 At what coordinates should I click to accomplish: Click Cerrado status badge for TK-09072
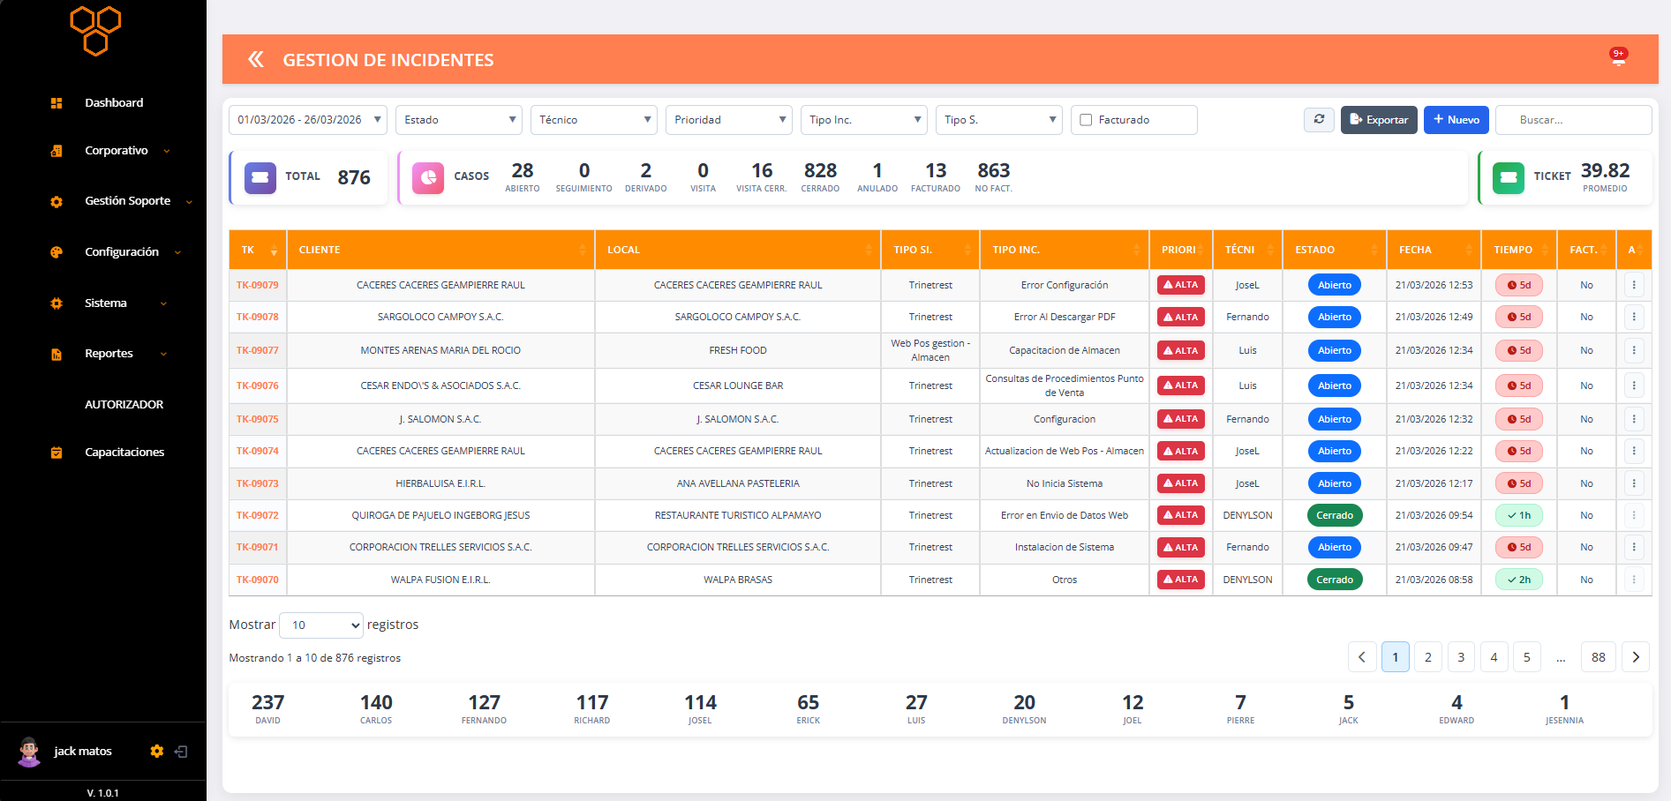1335,515
